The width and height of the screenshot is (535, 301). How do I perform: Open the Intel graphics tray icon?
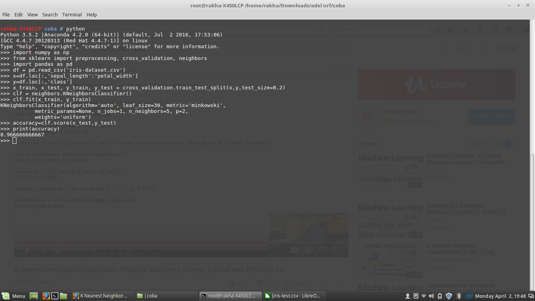(x=468, y=296)
